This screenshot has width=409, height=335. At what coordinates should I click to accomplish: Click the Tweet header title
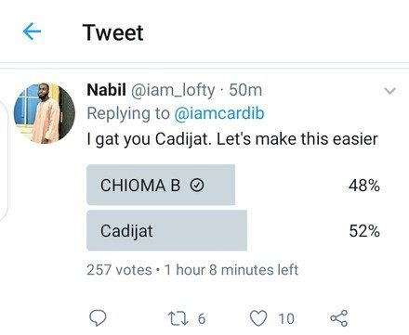pos(112,32)
